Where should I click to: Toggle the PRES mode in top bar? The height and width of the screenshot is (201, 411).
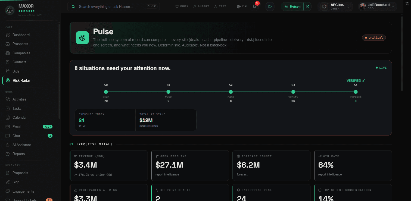coord(182,7)
